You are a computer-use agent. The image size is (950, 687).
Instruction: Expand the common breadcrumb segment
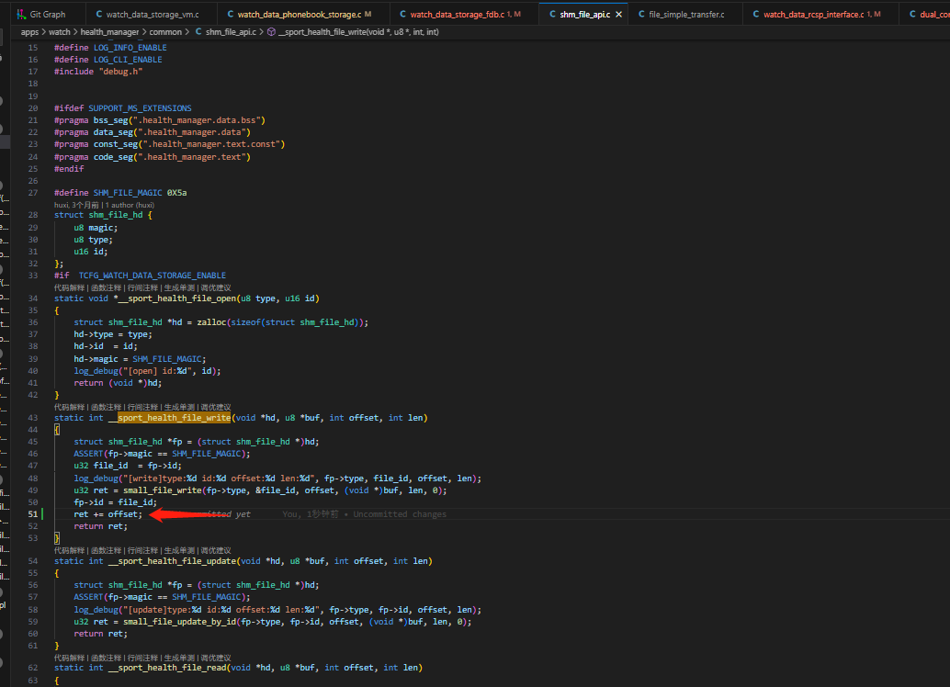point(165,32)
